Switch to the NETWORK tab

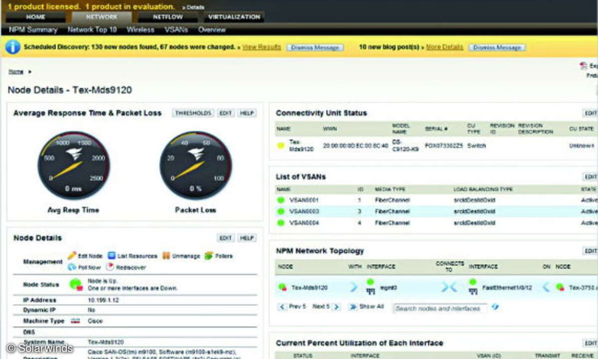pos(102,17)
